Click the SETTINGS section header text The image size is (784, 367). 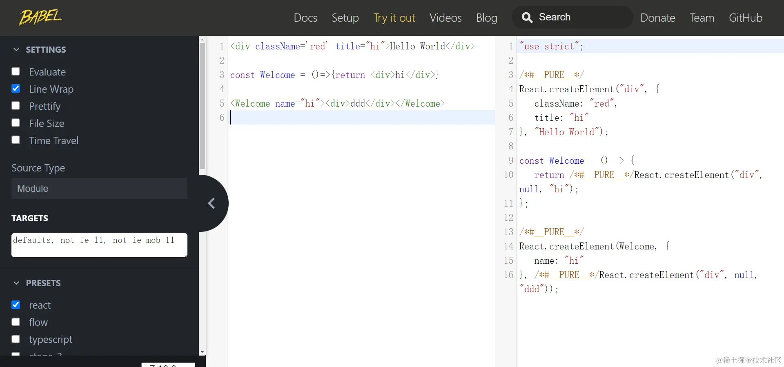click(46, 50)
